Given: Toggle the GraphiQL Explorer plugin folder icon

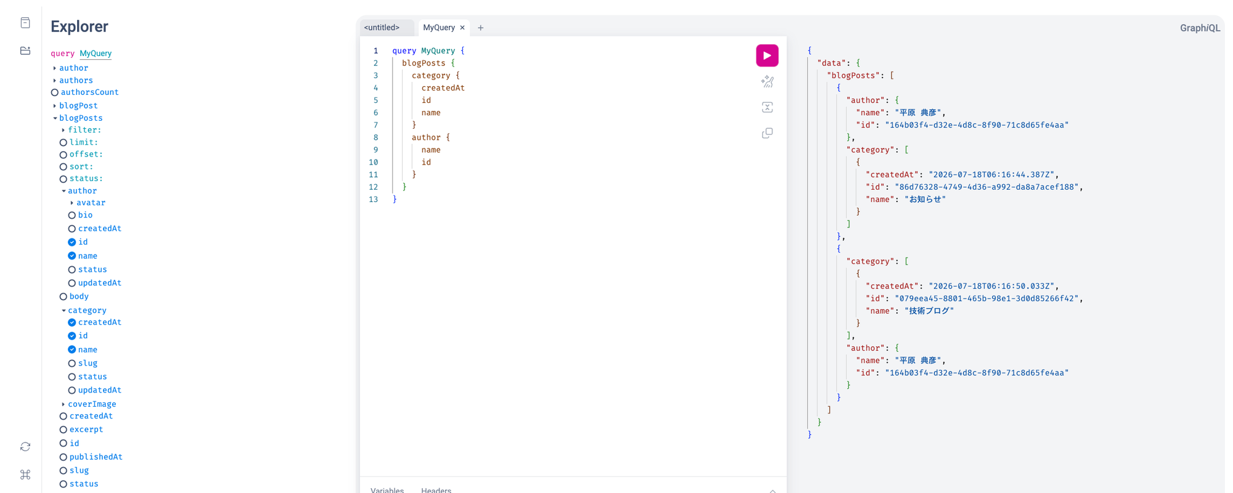Looking at the screenshot, I should 25,51.
